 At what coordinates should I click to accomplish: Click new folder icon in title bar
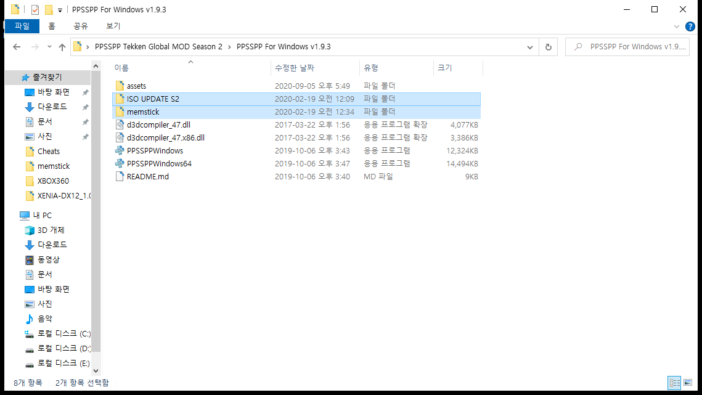(x=49, y=9)
